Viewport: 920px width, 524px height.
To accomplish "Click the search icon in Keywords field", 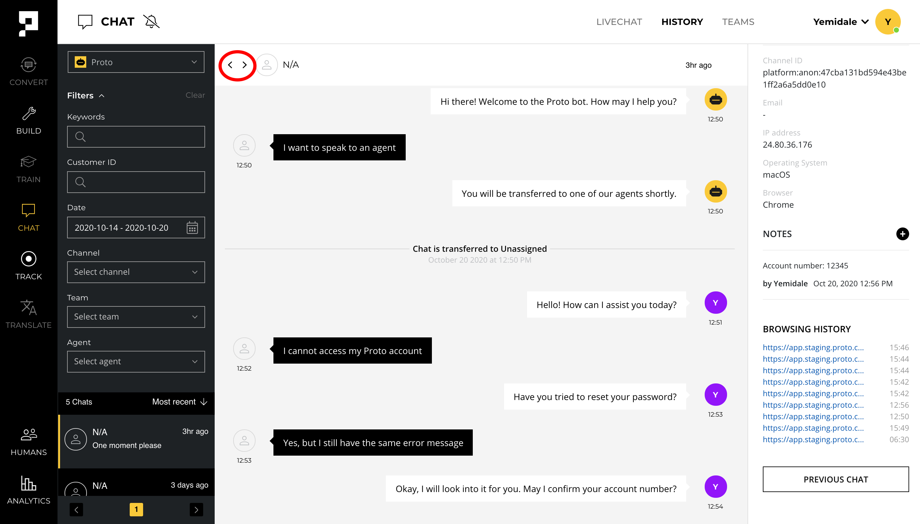I will [80, 137].
